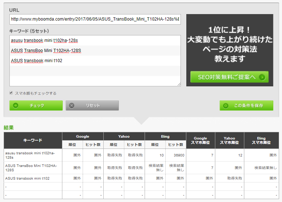Screen dimensions: 282x202
Task: Click 取得失敗 in Yahoo スマホ順位 column
Action: [235, 179]
